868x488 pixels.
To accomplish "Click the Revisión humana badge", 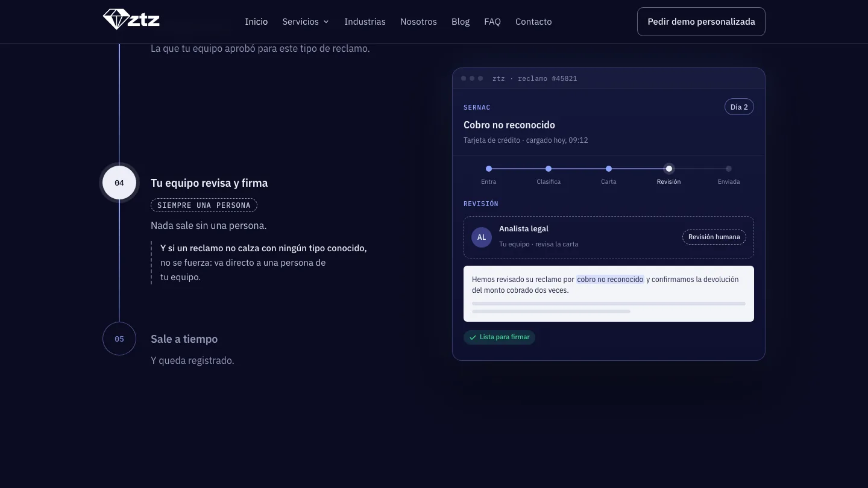I will coord(714,237).
